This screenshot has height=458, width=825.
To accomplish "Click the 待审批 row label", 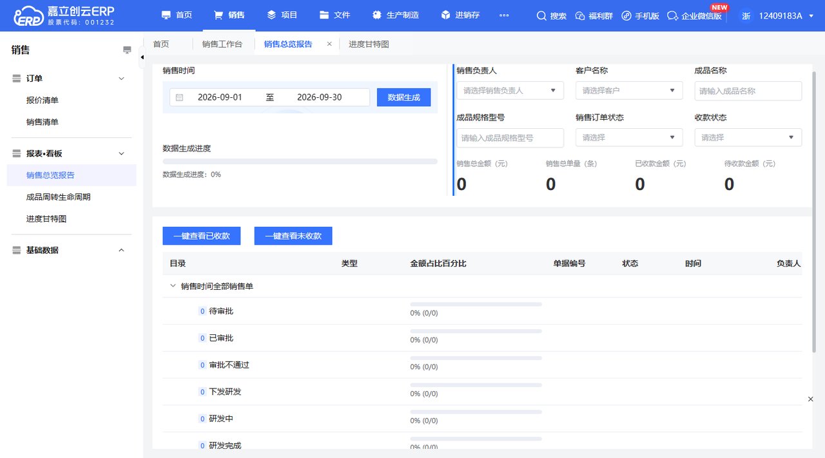I will click(x=221, y=311).
